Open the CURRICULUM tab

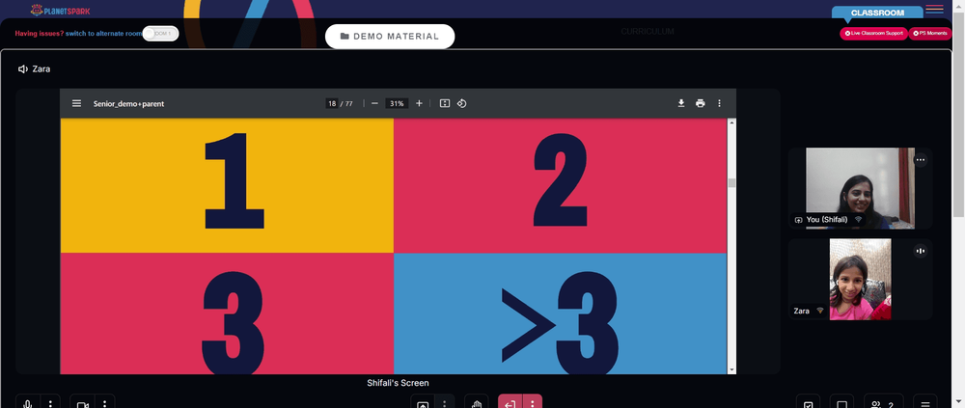point(647,32)
